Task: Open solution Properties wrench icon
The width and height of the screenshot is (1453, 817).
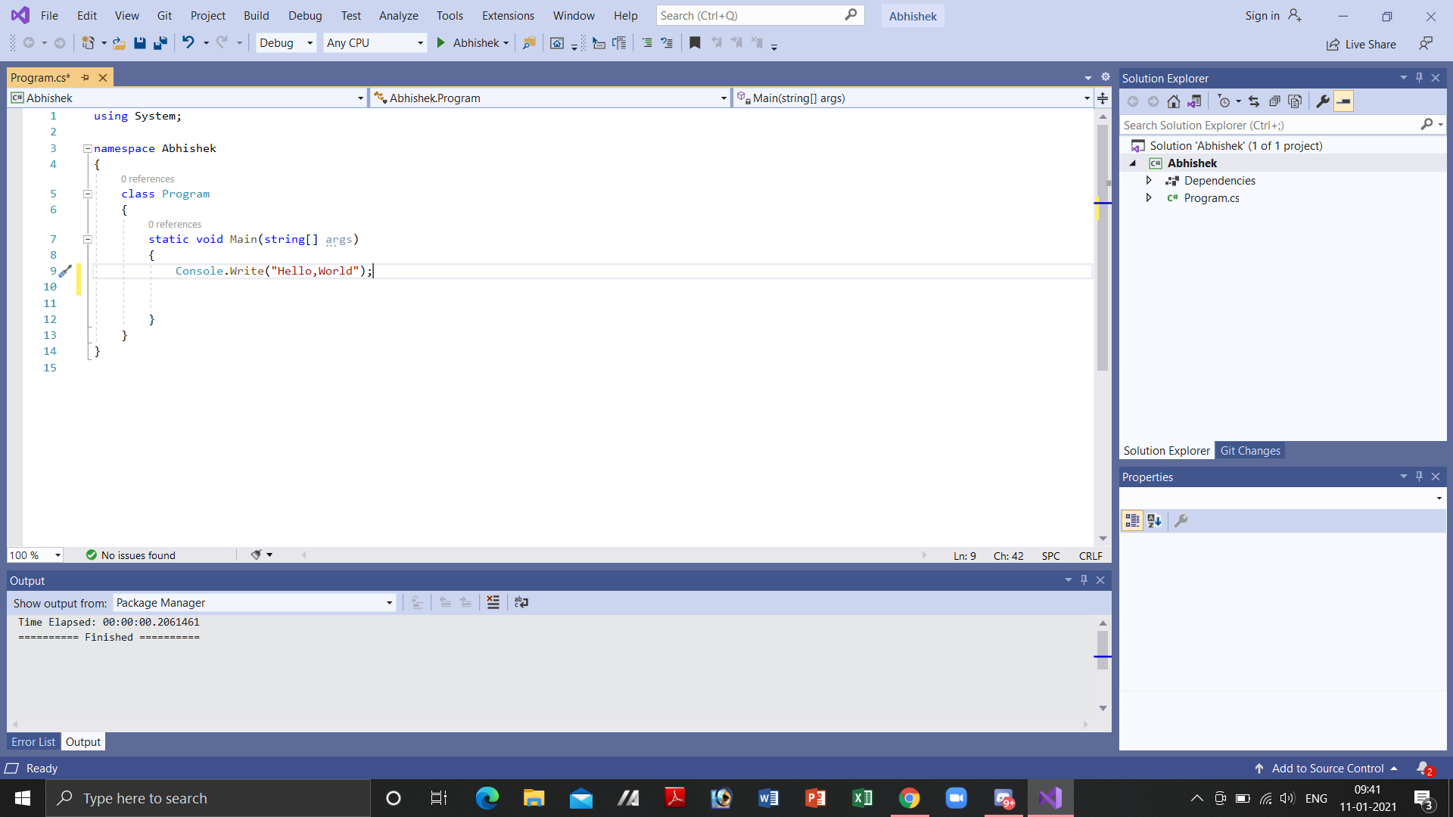Action: (1323, 101)
